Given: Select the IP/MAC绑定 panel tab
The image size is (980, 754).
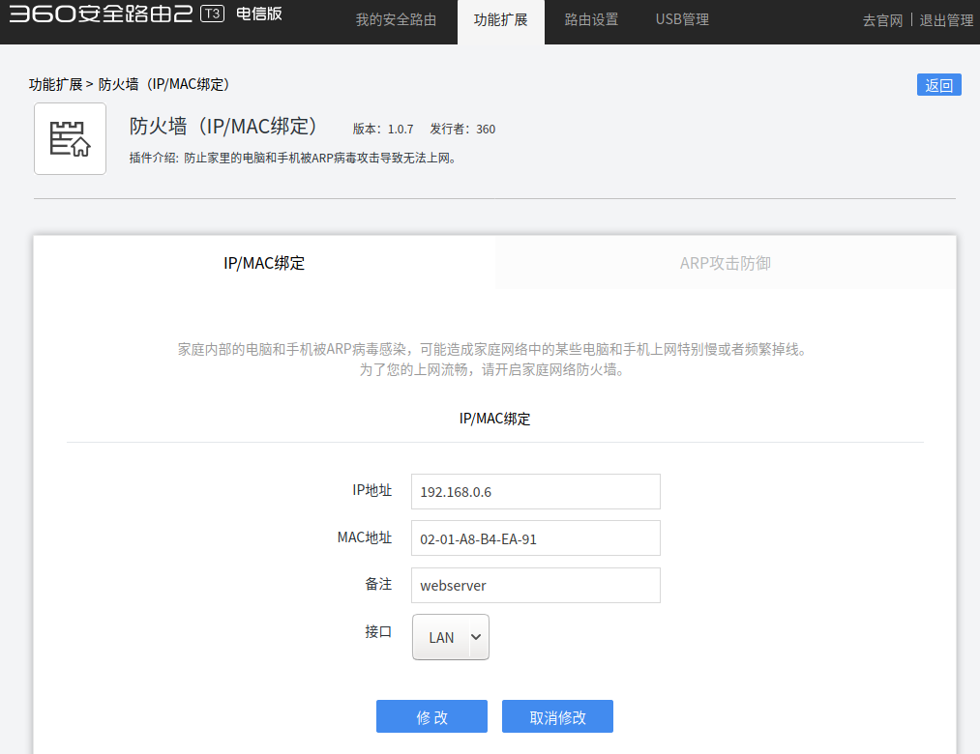Looking at the screenshot, I should tap(264, 263).
